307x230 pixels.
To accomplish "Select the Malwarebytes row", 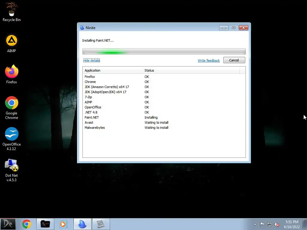I will point(164,128).
